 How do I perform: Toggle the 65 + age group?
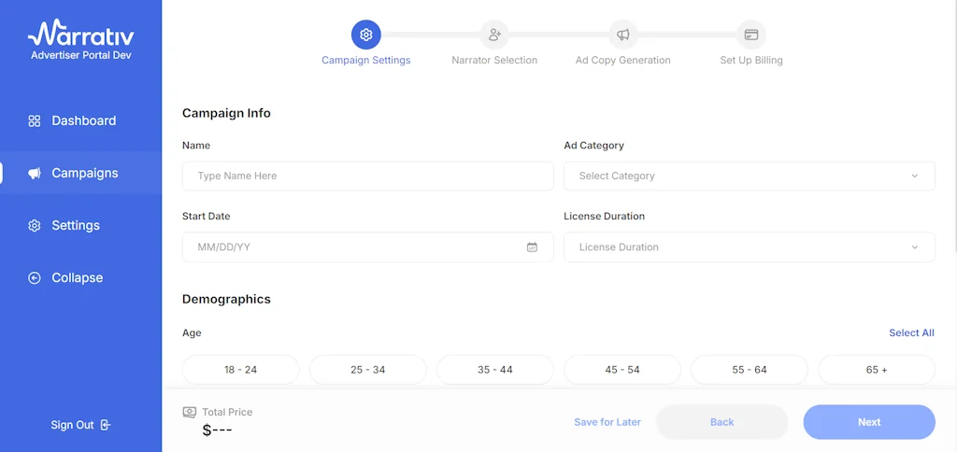point(876,370)
